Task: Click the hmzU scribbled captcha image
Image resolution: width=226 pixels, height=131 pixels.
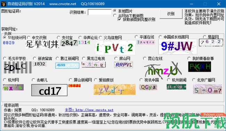Action: click(163, 70)
